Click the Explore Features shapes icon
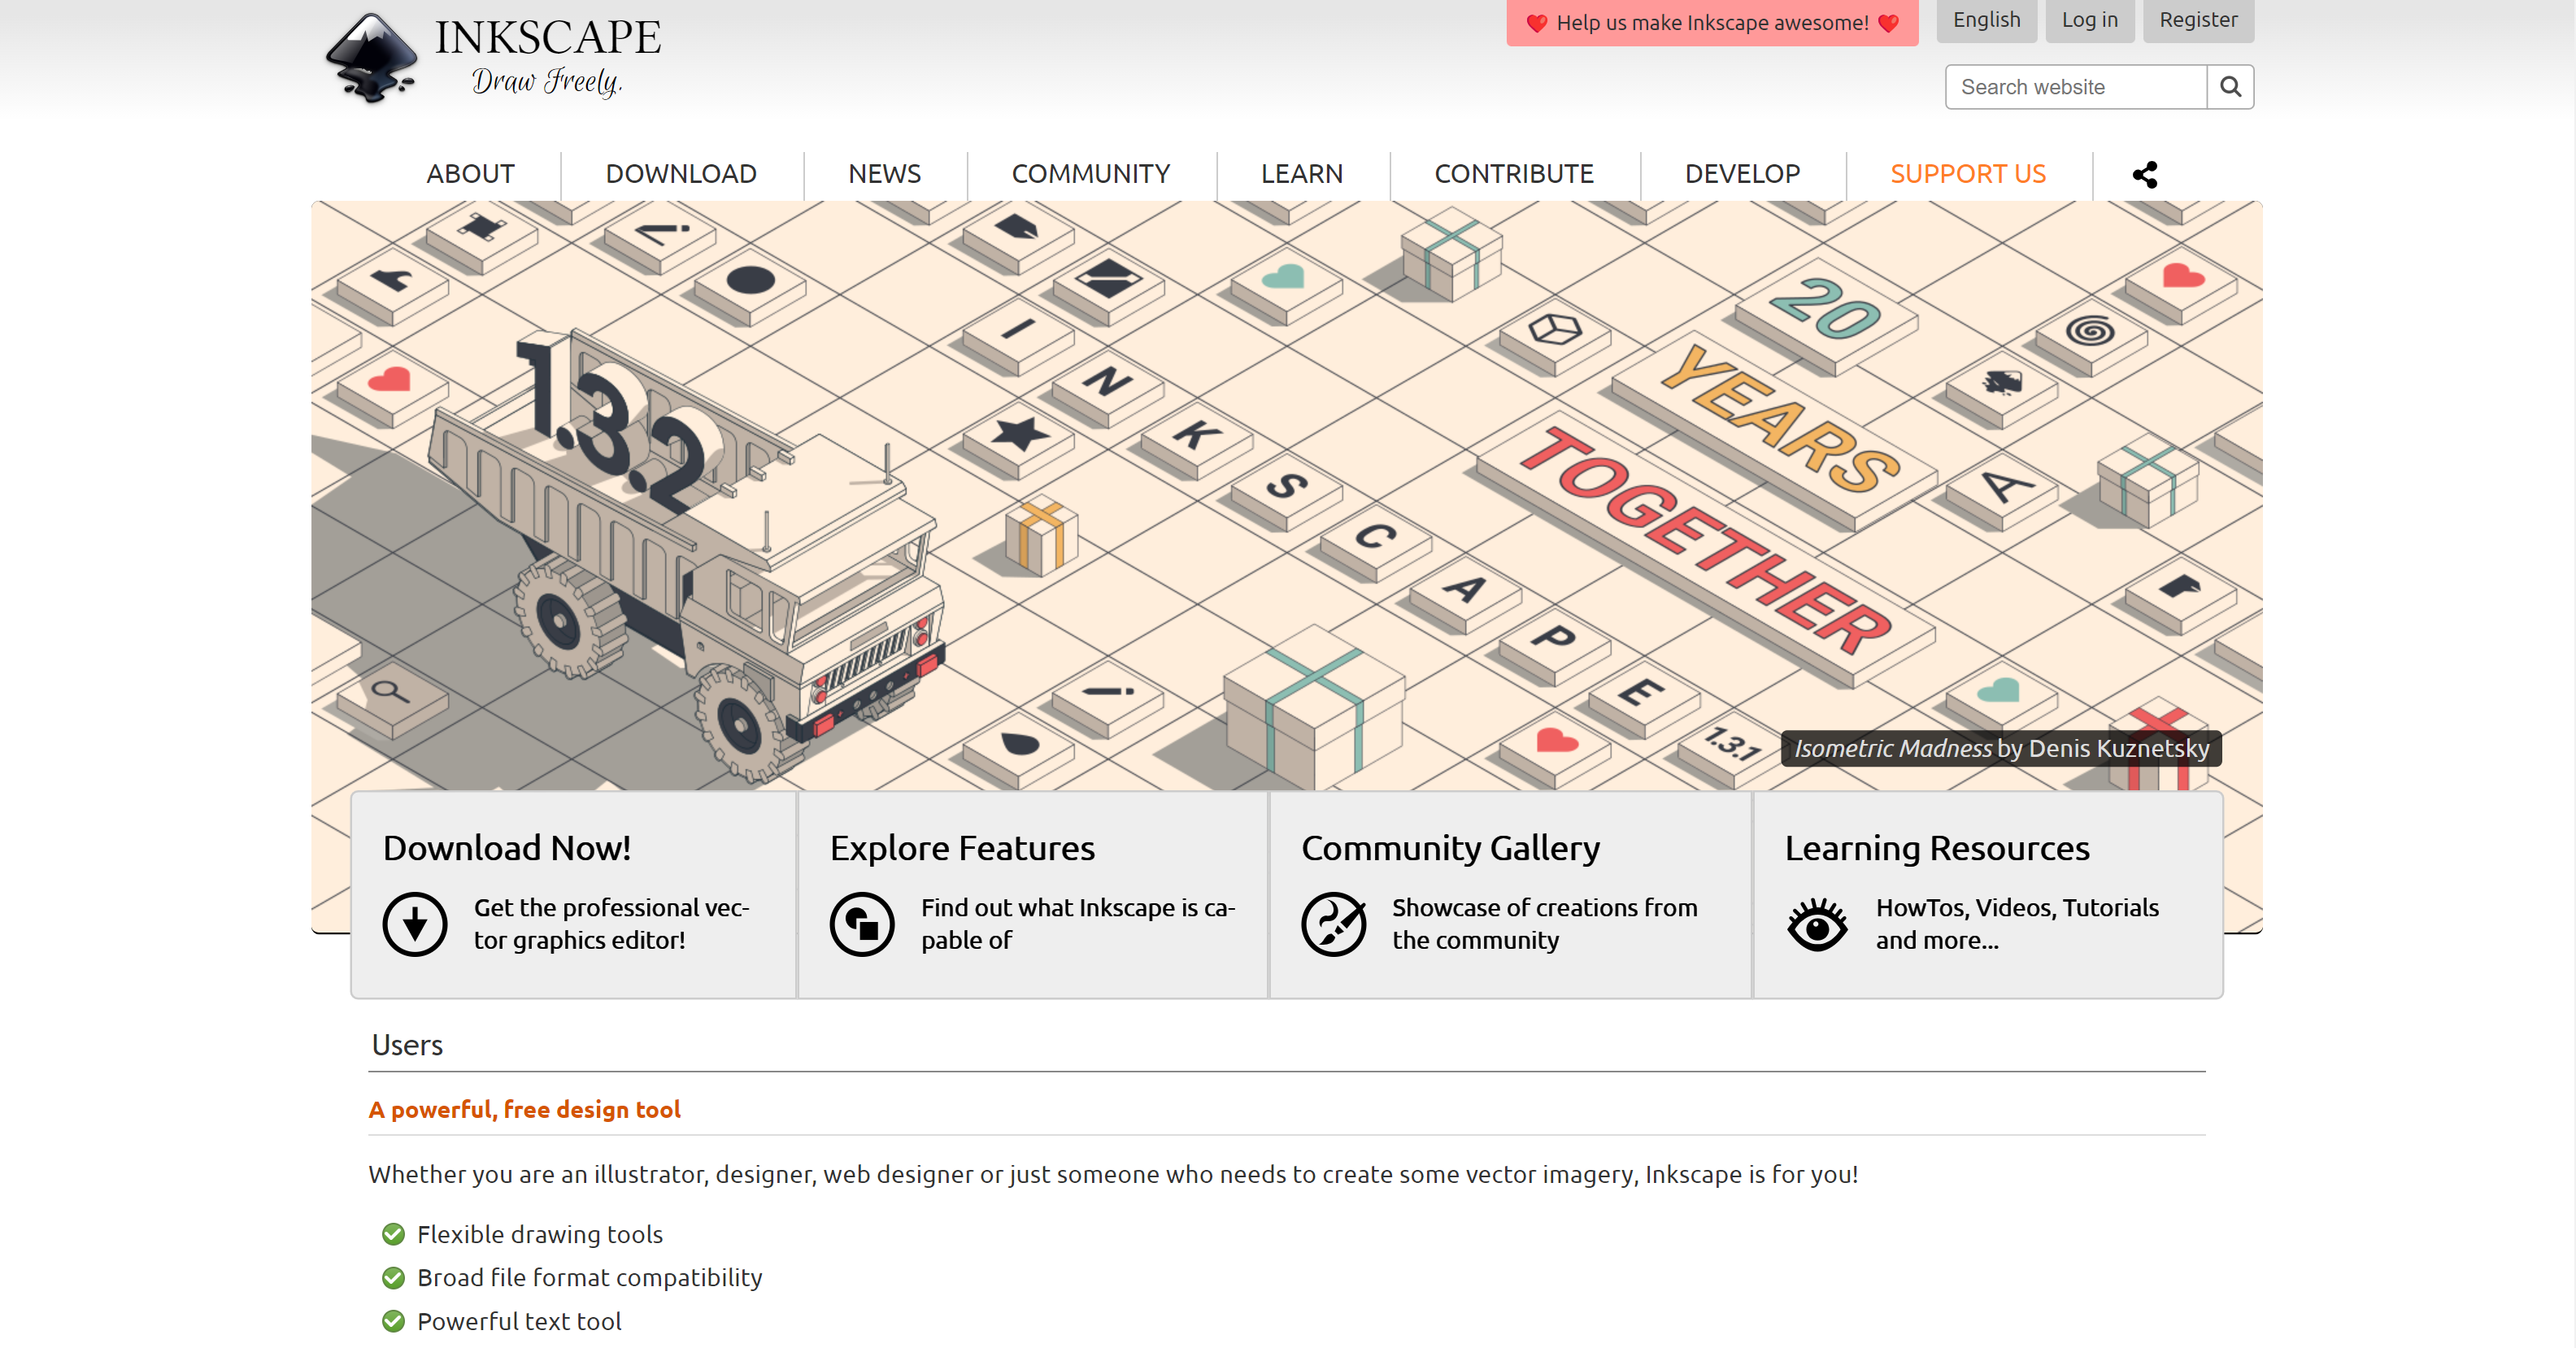 click(862, 923)
